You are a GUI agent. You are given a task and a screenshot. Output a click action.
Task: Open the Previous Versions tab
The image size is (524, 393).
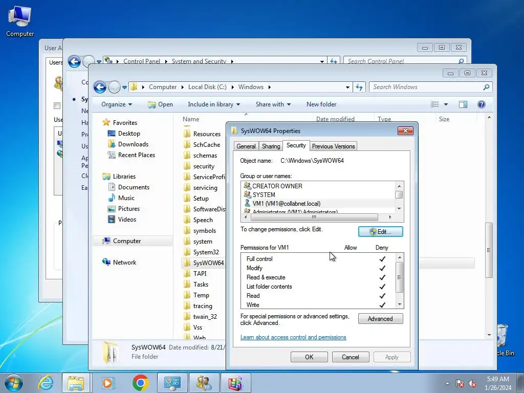pyautogui.click(x=333, y=146)
